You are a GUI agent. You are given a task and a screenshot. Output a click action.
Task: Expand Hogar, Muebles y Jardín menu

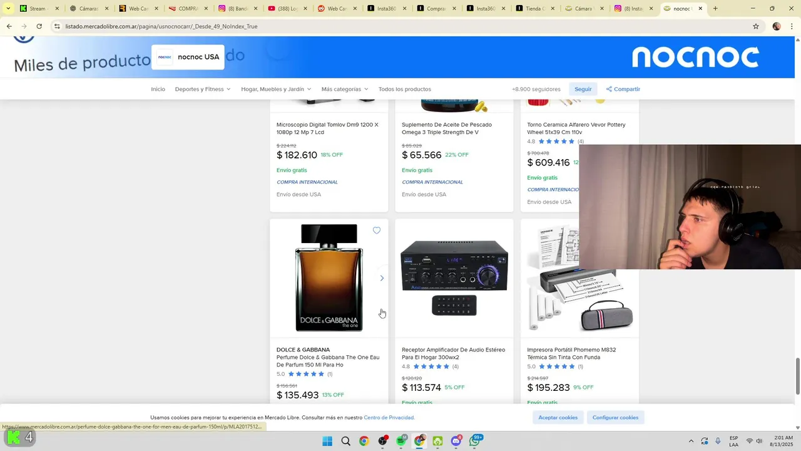point(276,89)
